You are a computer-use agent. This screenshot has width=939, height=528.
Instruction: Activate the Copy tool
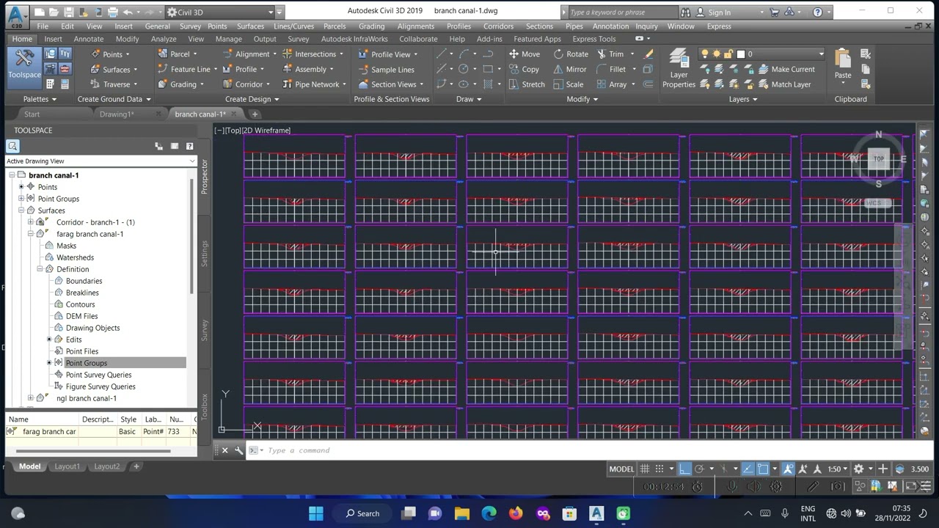[x=524, y=69]
